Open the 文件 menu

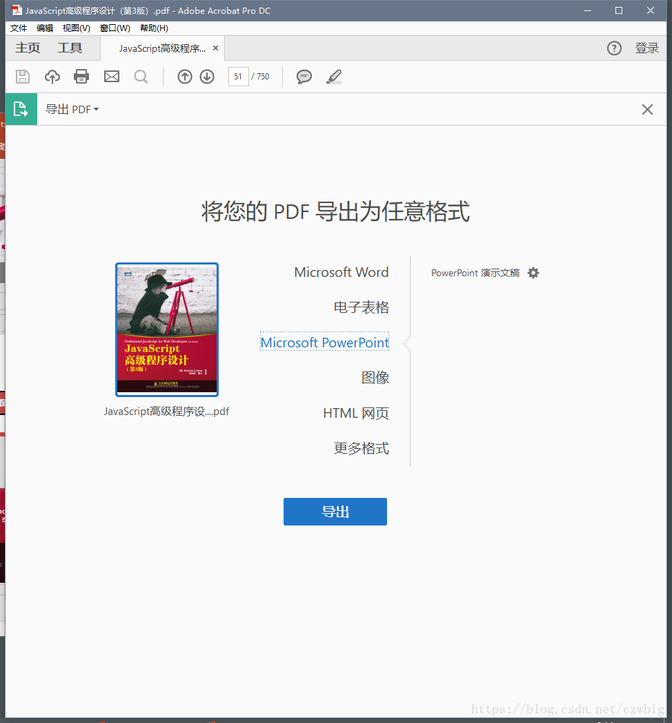(19, 28)
